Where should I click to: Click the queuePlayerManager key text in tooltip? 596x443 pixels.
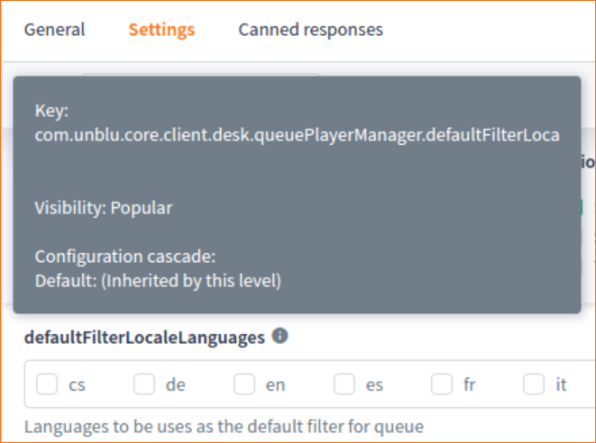pos(297,135)
